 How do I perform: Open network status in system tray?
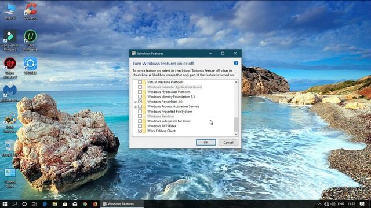coord(326,204)
